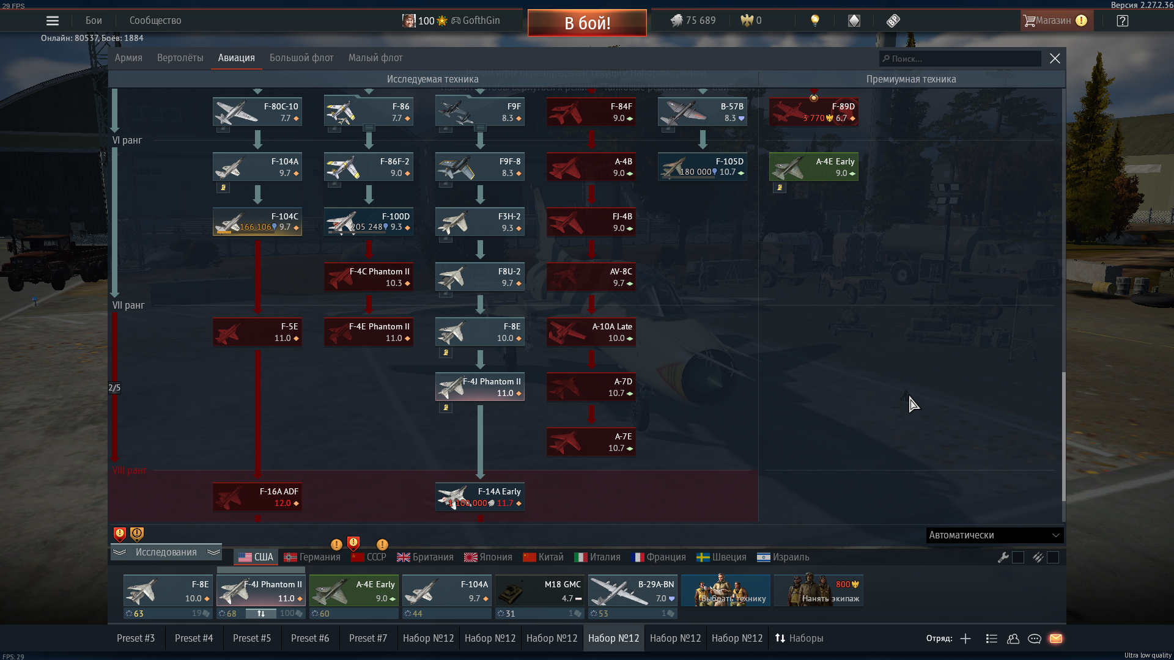Click the red warning badge near Исследования

120,535
